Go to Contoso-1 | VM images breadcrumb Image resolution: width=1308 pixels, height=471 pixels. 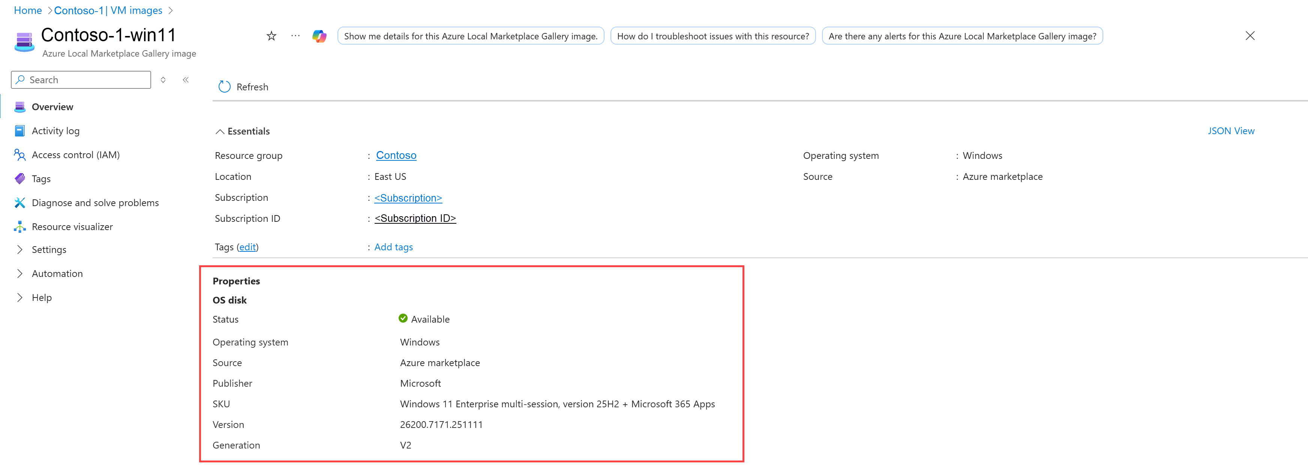108,10
